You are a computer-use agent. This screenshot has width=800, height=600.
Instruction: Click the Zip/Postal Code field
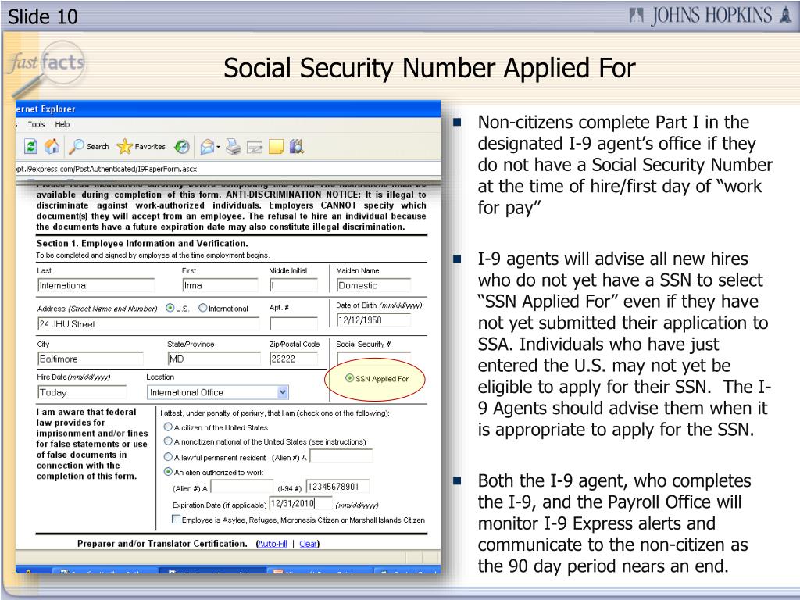(x=294, y=359)
